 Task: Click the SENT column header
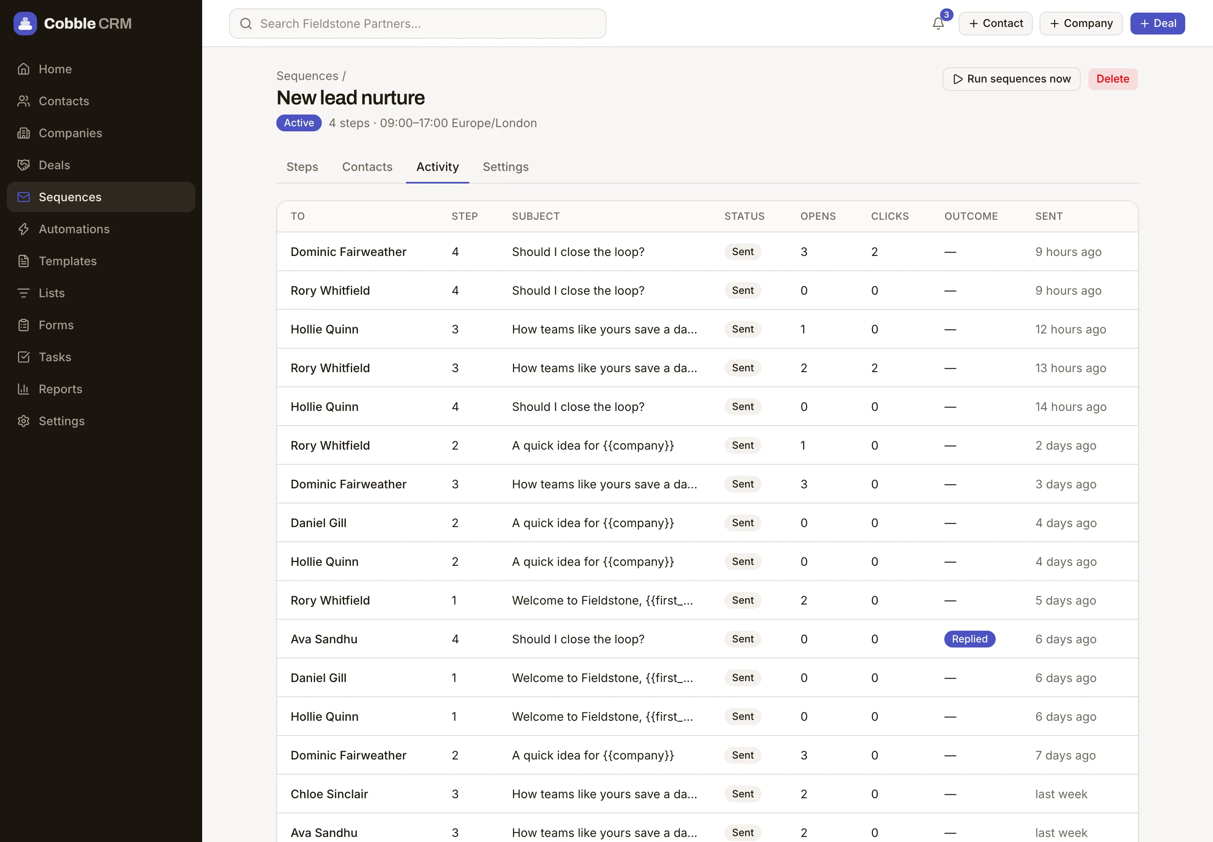click(x=1049, y=216)
